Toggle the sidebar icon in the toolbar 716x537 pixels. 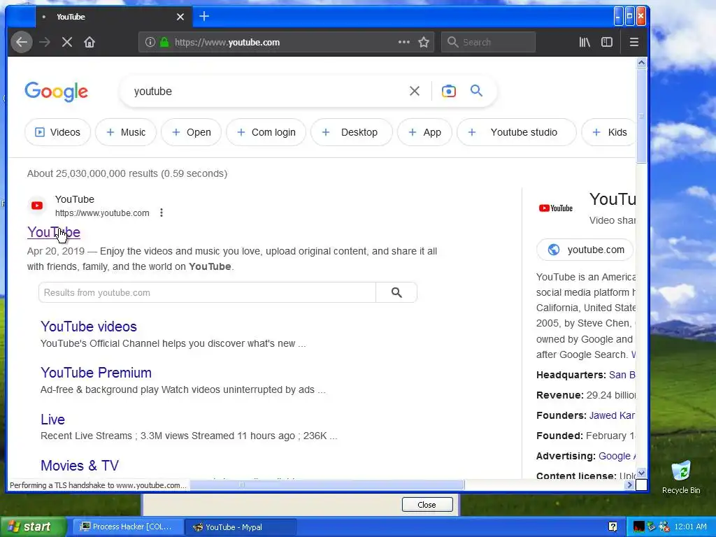[607, 43]
